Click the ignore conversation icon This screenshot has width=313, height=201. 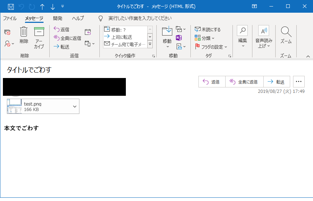tap(7, 32)
